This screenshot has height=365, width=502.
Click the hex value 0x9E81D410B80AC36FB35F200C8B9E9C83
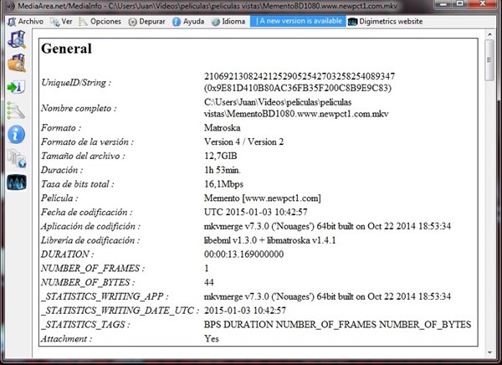(x=298, y=88)
